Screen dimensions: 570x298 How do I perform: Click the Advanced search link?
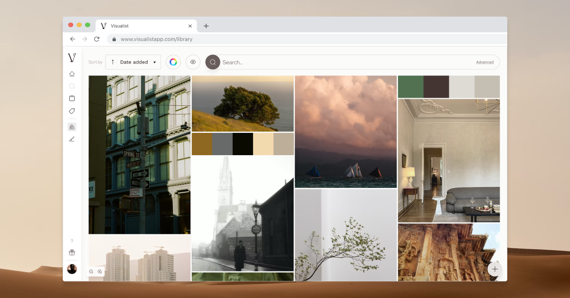(484, 62)
